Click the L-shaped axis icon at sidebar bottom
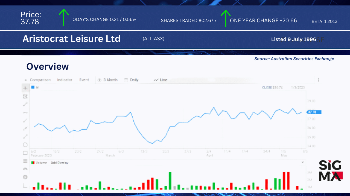Viewport: 350px width, 196px height. click(x=25, y=186)
